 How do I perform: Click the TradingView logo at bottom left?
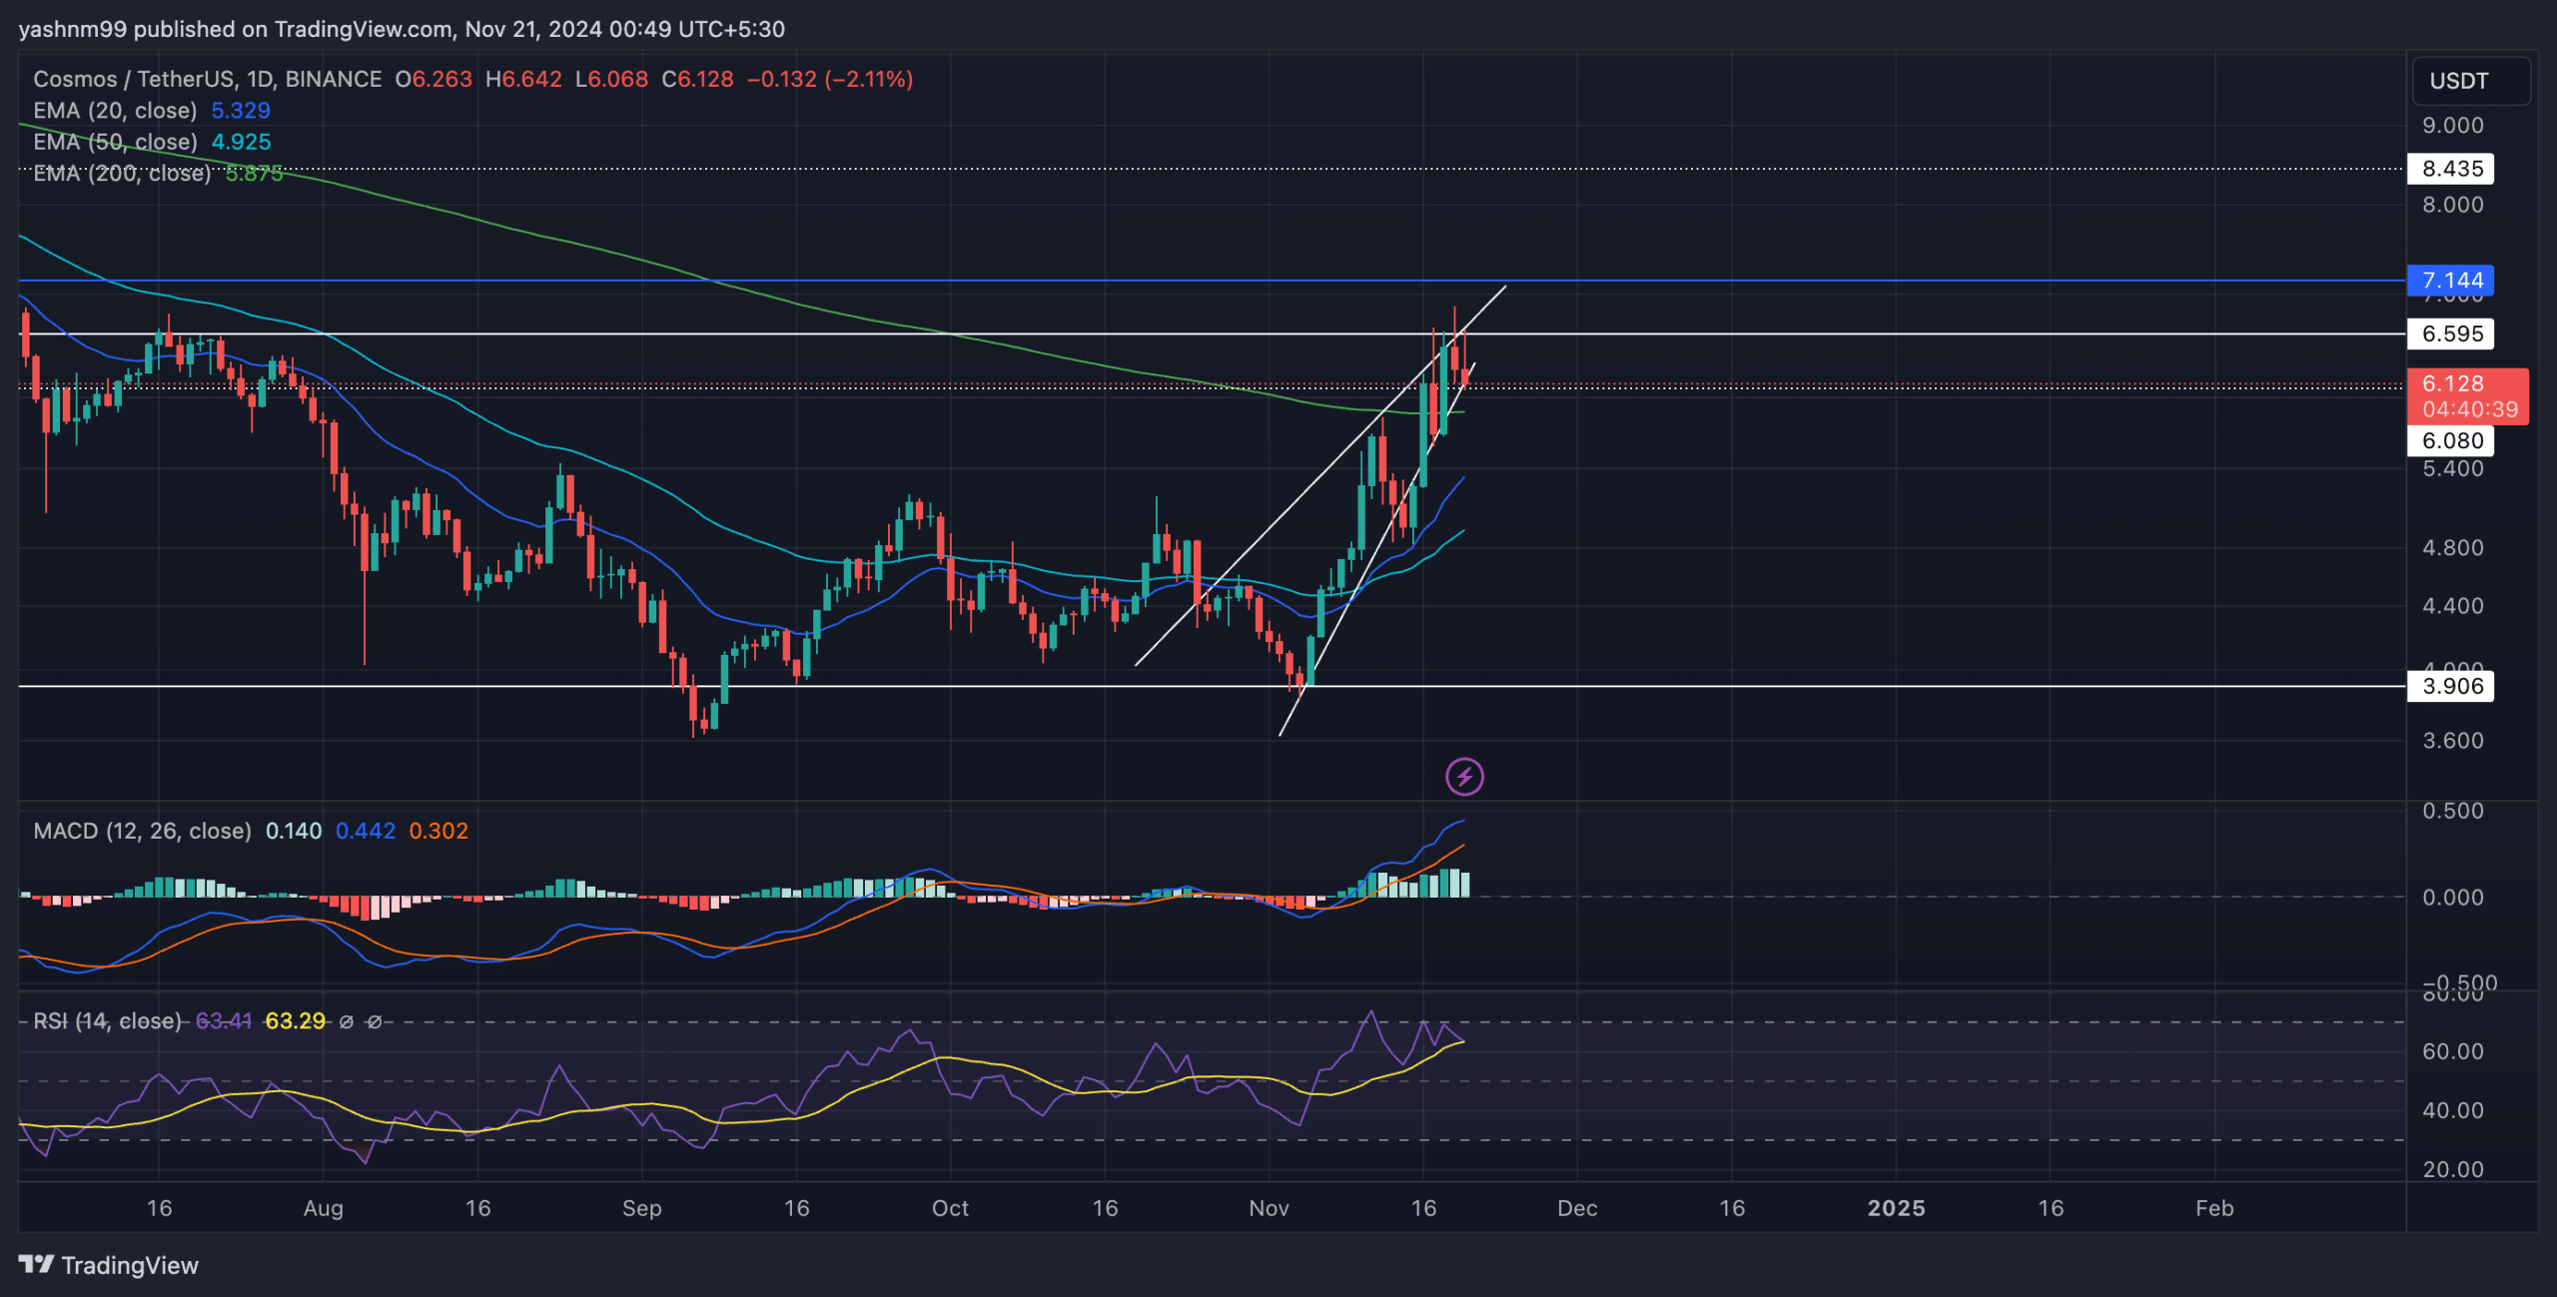click(108, 1265)
